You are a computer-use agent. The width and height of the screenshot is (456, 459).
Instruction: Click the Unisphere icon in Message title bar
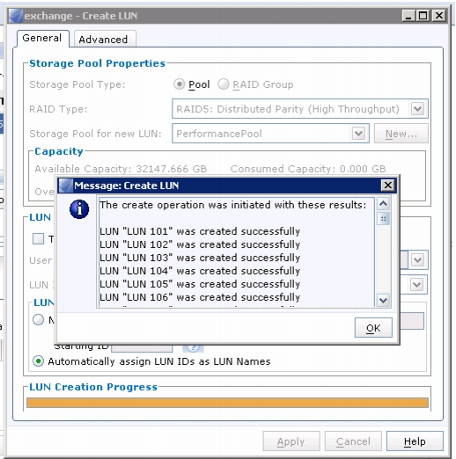(x=66, y=186)
